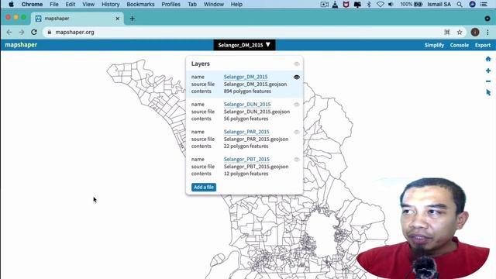Click the Bluetooth menu bar icon

tap(369, 5)
